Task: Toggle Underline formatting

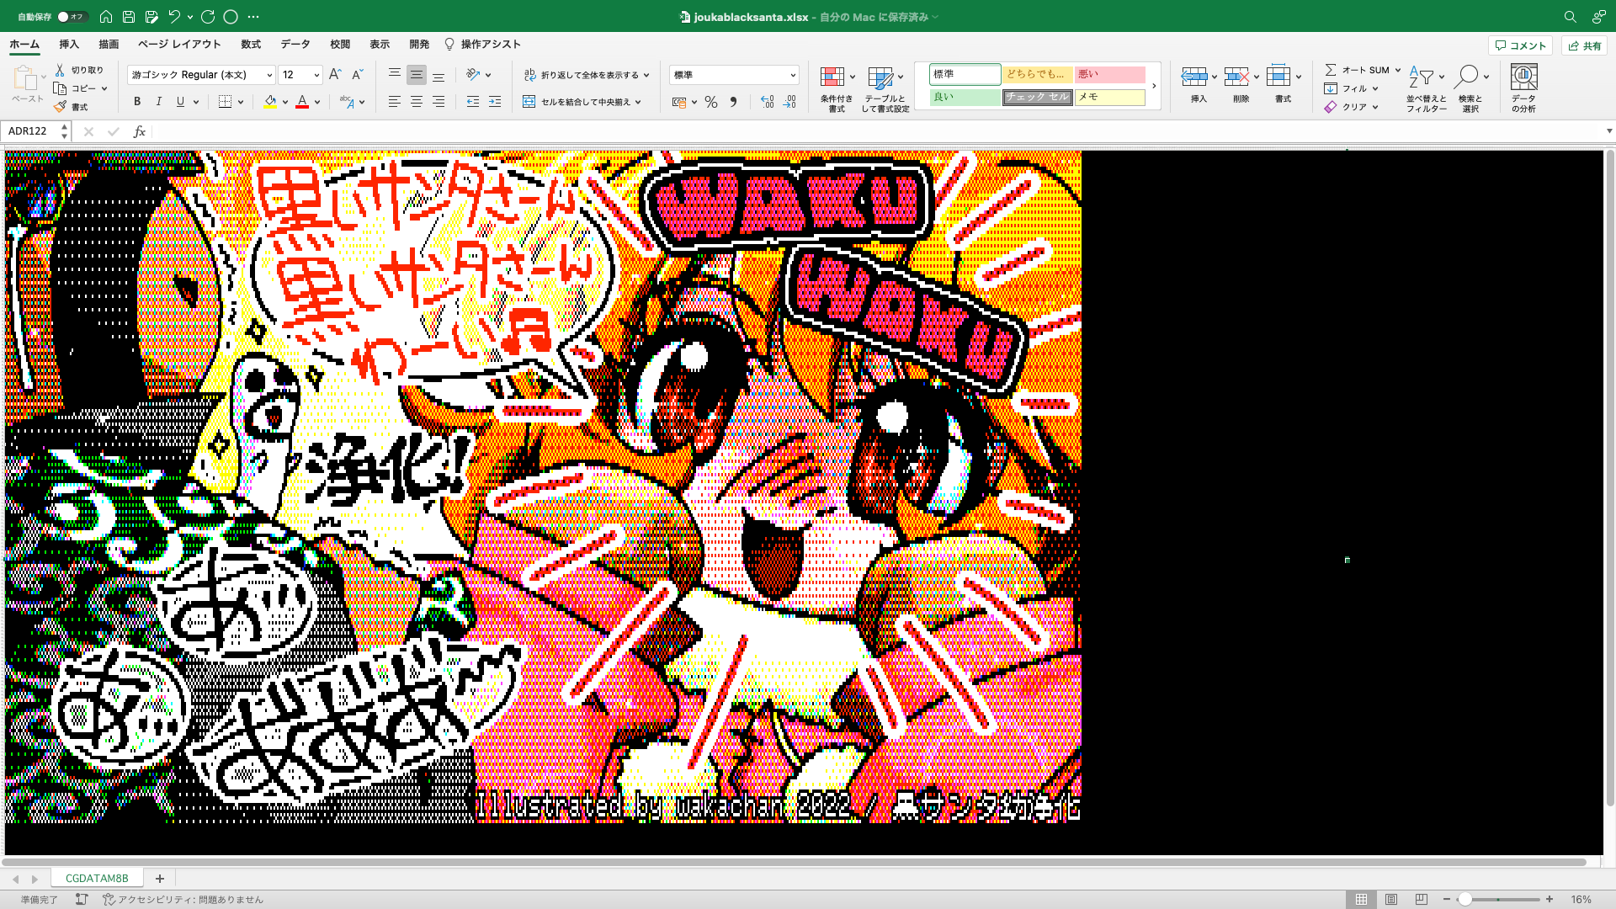Action: point(180,102)
